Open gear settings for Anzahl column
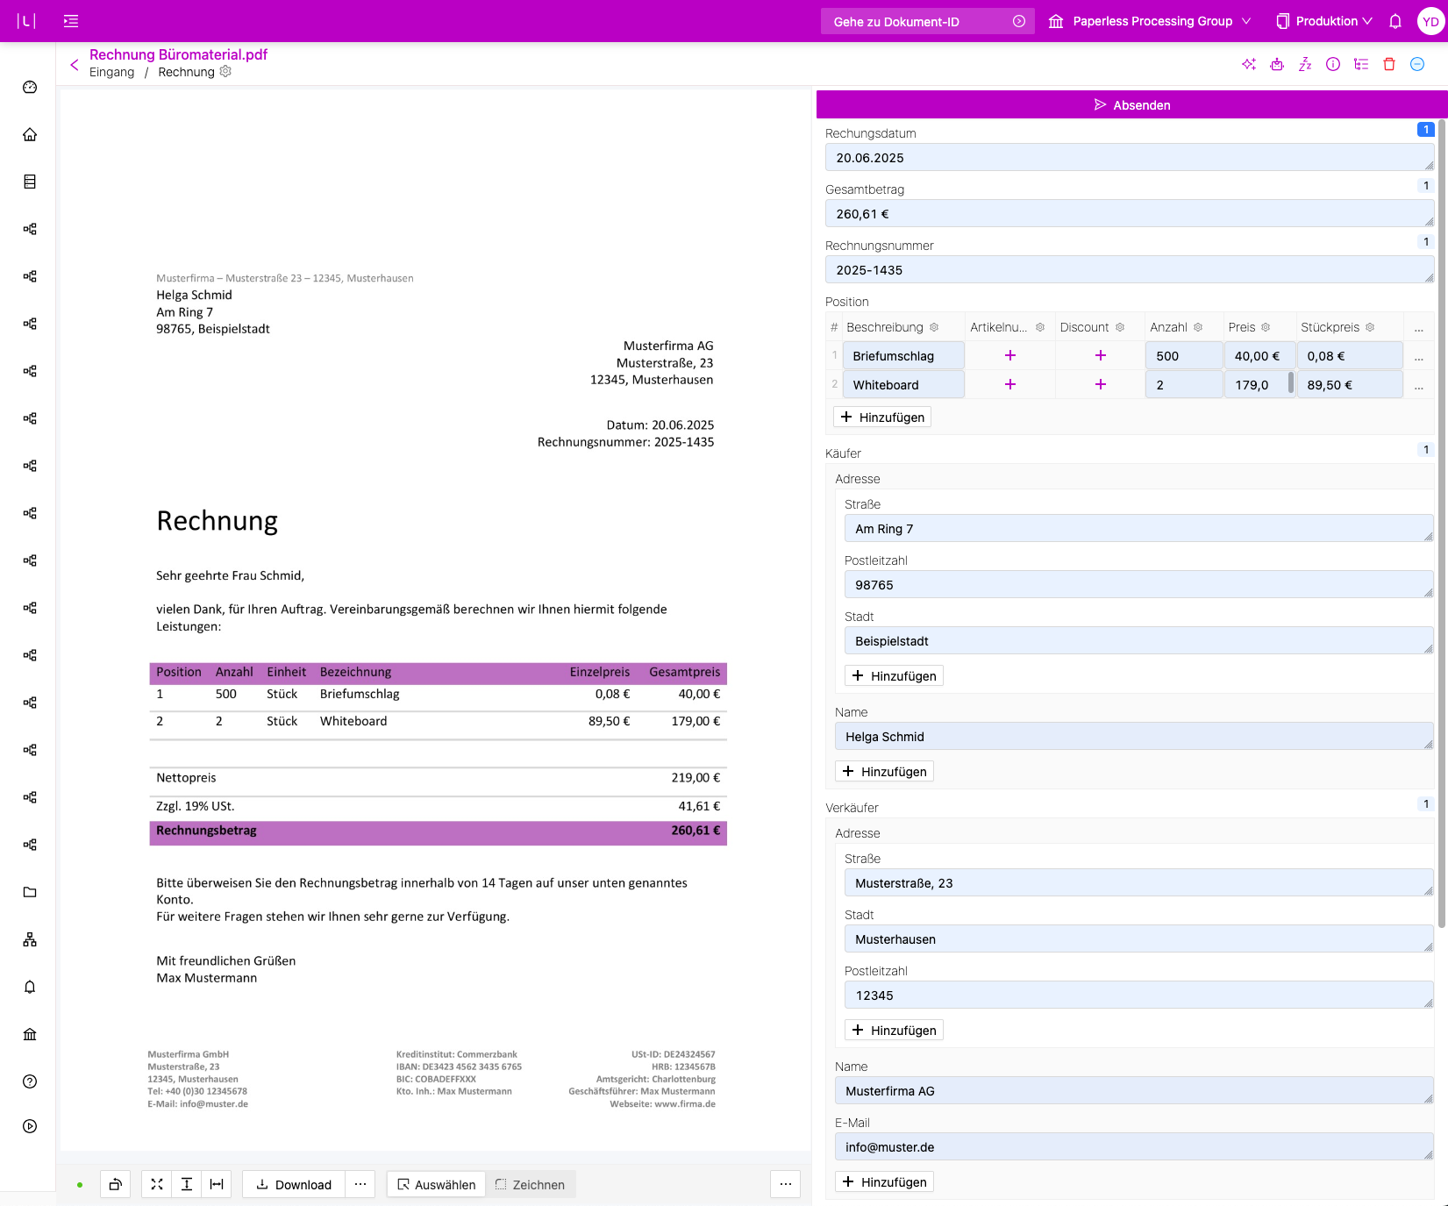The width and height of the screenshot is (1448, 1206). pyautogui.click(x=1198, y=327)
